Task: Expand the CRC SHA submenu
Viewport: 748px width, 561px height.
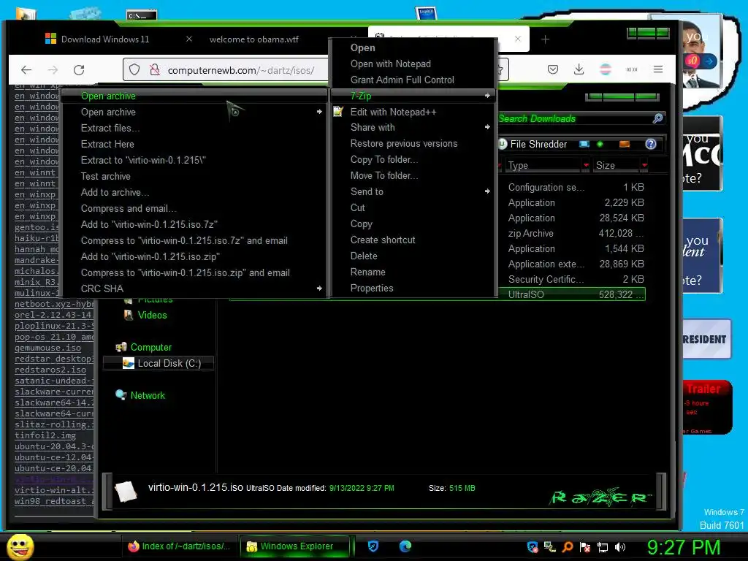Action: (196, 289)
